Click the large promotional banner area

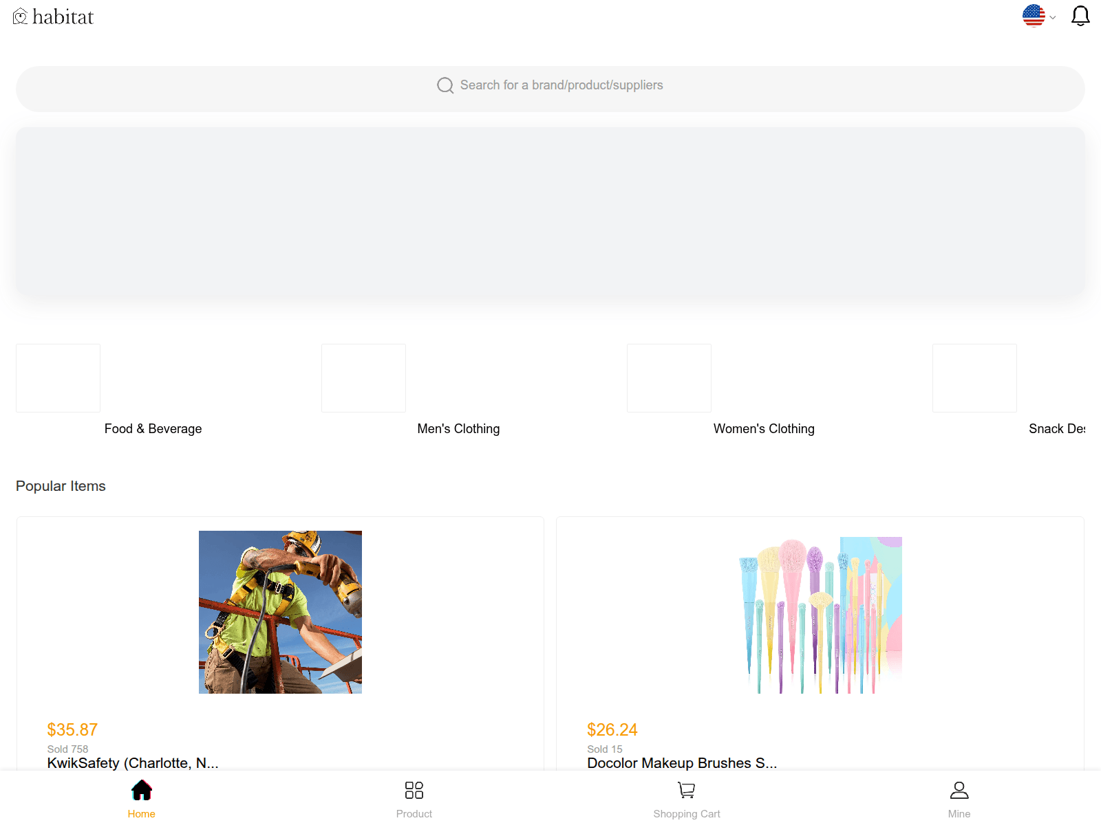[550, 212]
